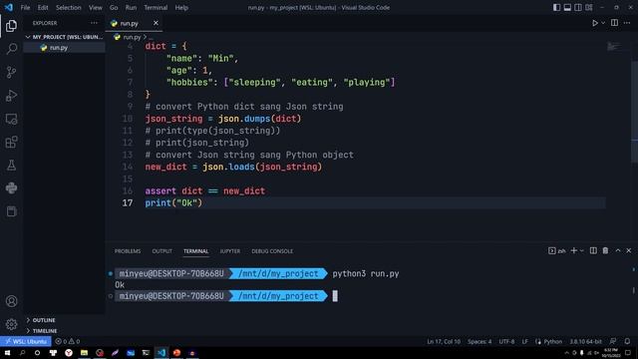
Task: Switch to the Output panel tab
Action: (x=161, y=251)
